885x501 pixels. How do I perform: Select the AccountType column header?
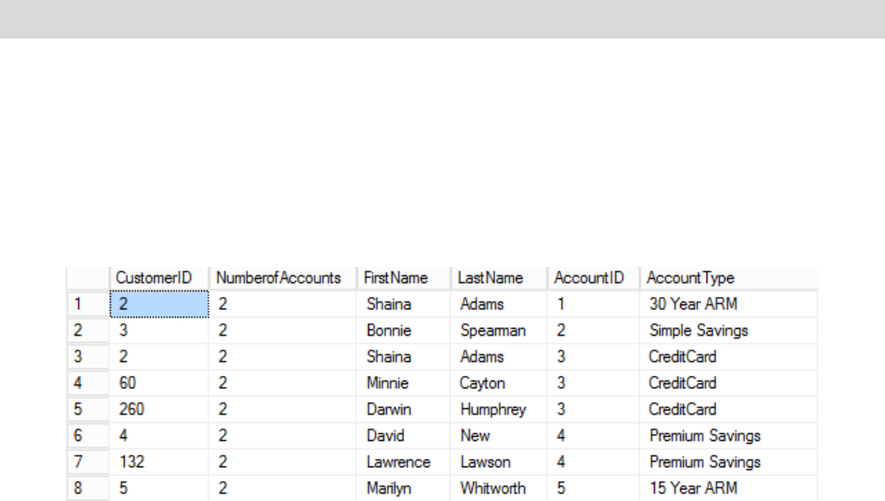691,278
